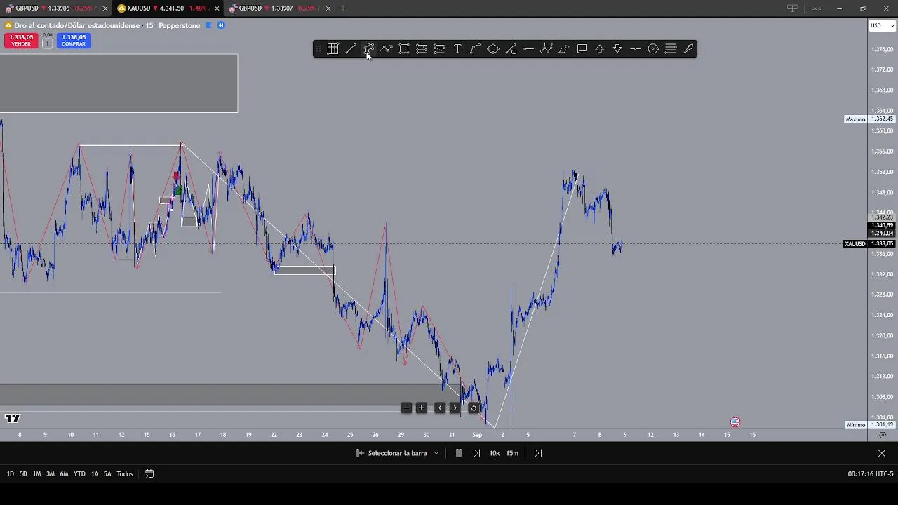Image resolution: width=898 pixels, height=505 pixels.
Task: Select the curved path drawing tool
Action: [369, 48]
